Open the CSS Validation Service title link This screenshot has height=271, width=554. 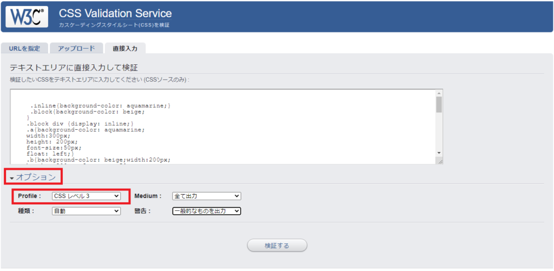pyautogui.click(x=115, y=14)
